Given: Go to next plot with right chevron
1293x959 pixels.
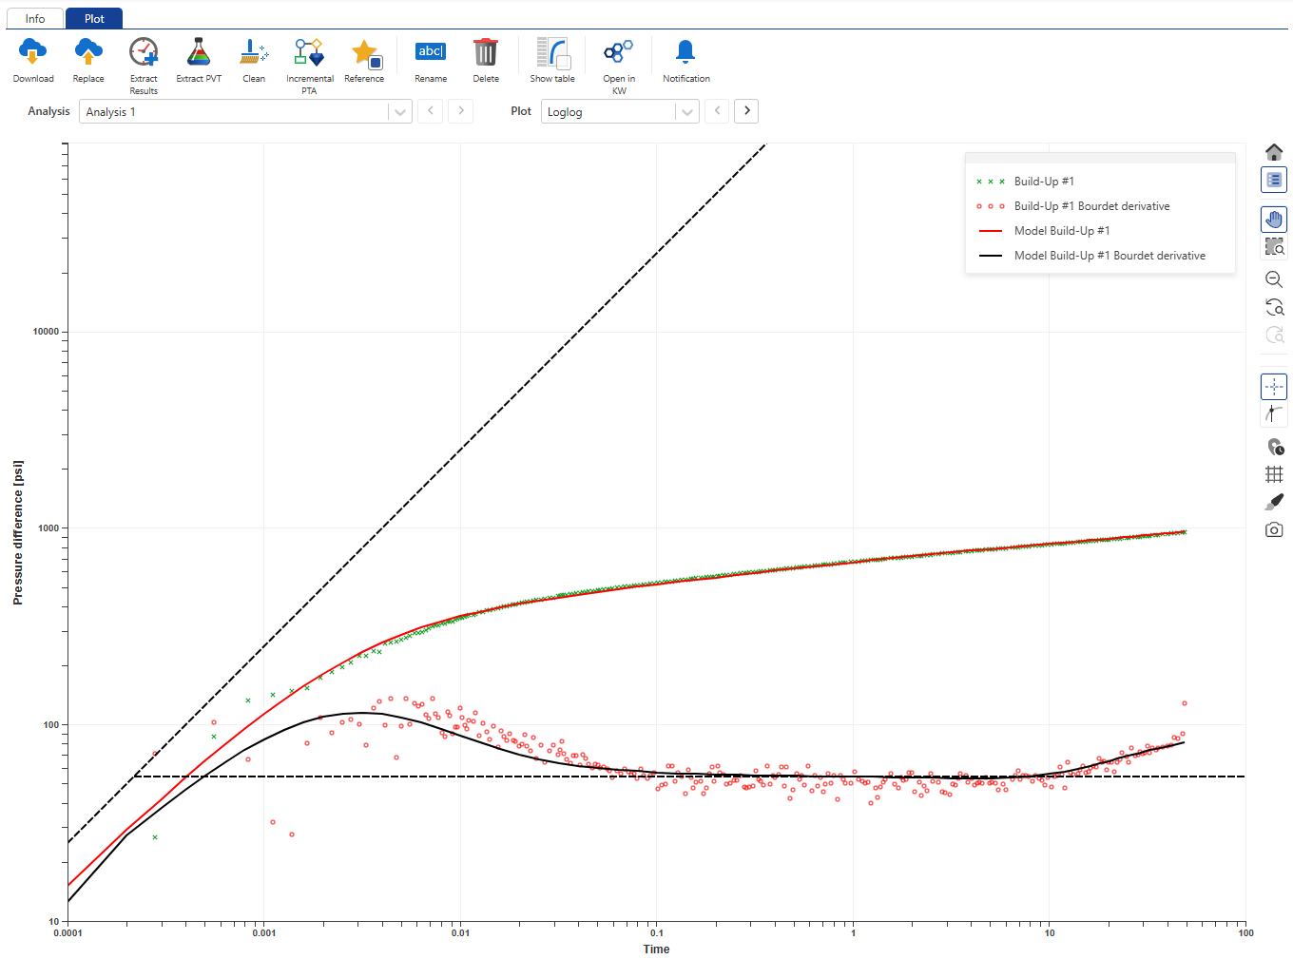Looking at the screenshot, I should click(747, 111).
